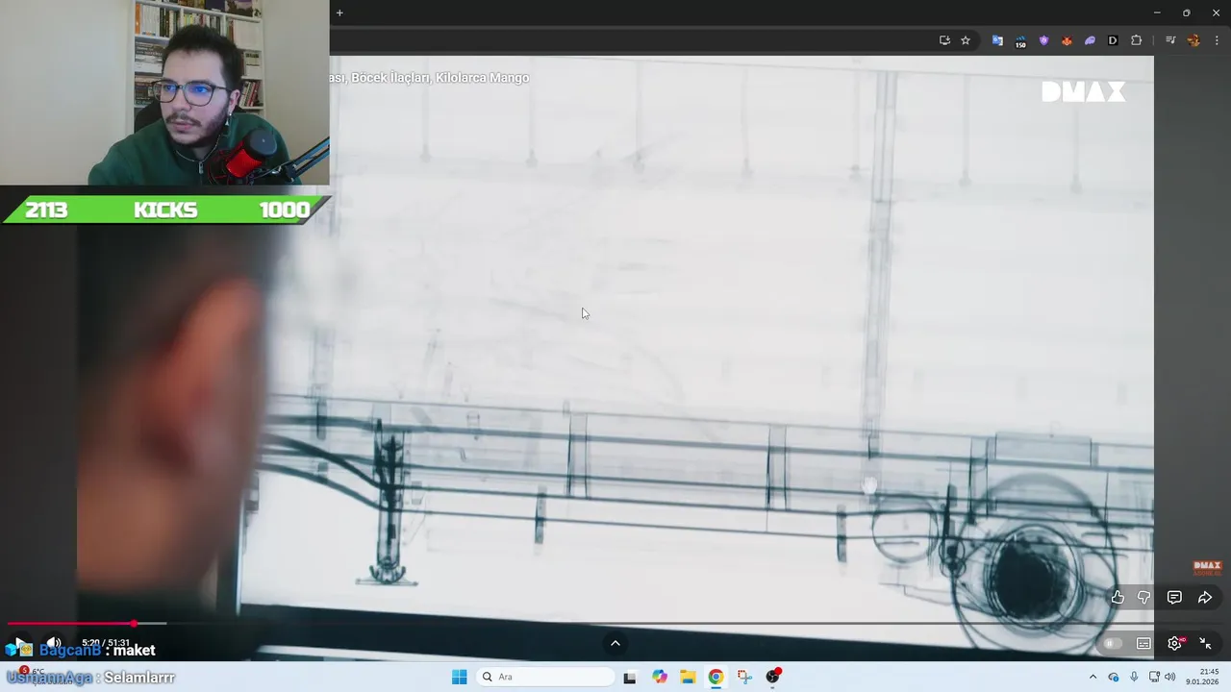Open the extension with the 150 badge
1231x692 pixels.
click(x=1020, y=40)
